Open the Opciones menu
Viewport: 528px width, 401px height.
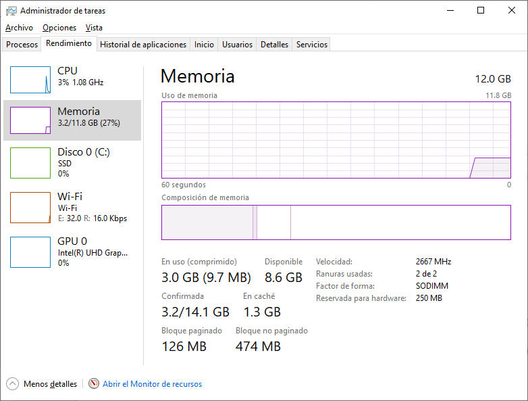click(x=59, y=28)
